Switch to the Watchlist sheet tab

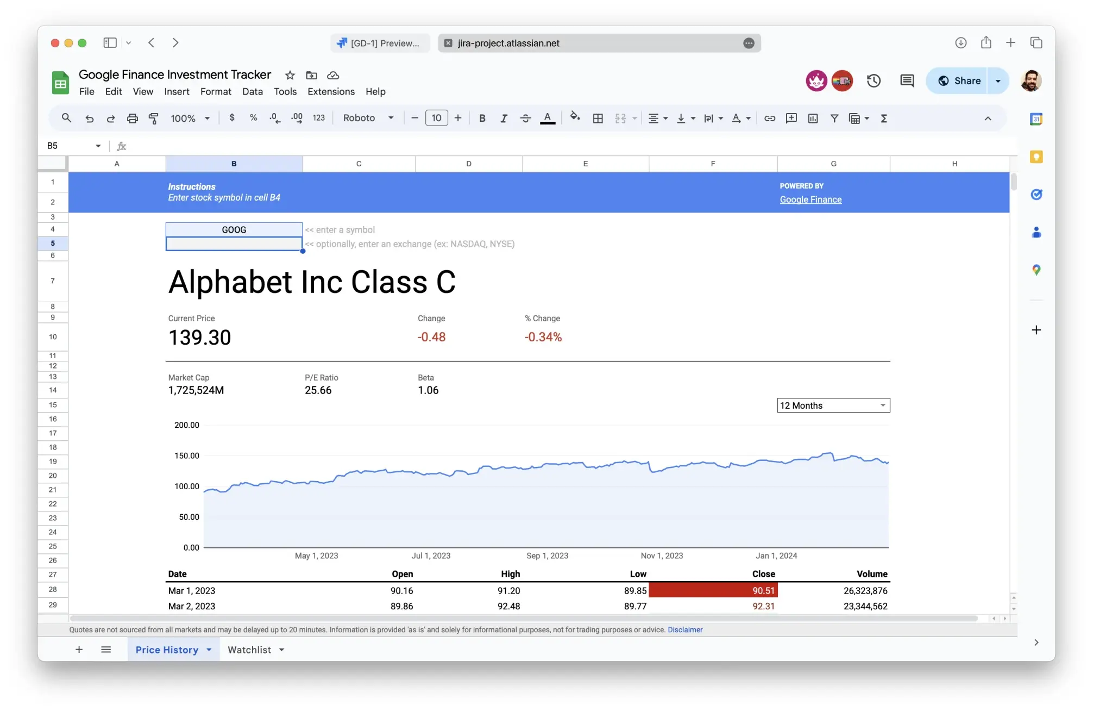pyautogui.click(x=249, y=650)
